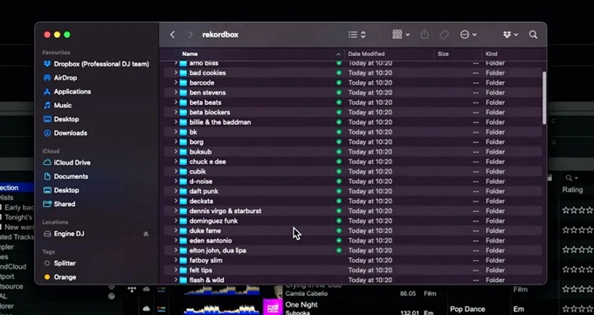594x315 pixels.
Task: Click elton john, dua lipa folder name
Action: [x=218, y=250]
